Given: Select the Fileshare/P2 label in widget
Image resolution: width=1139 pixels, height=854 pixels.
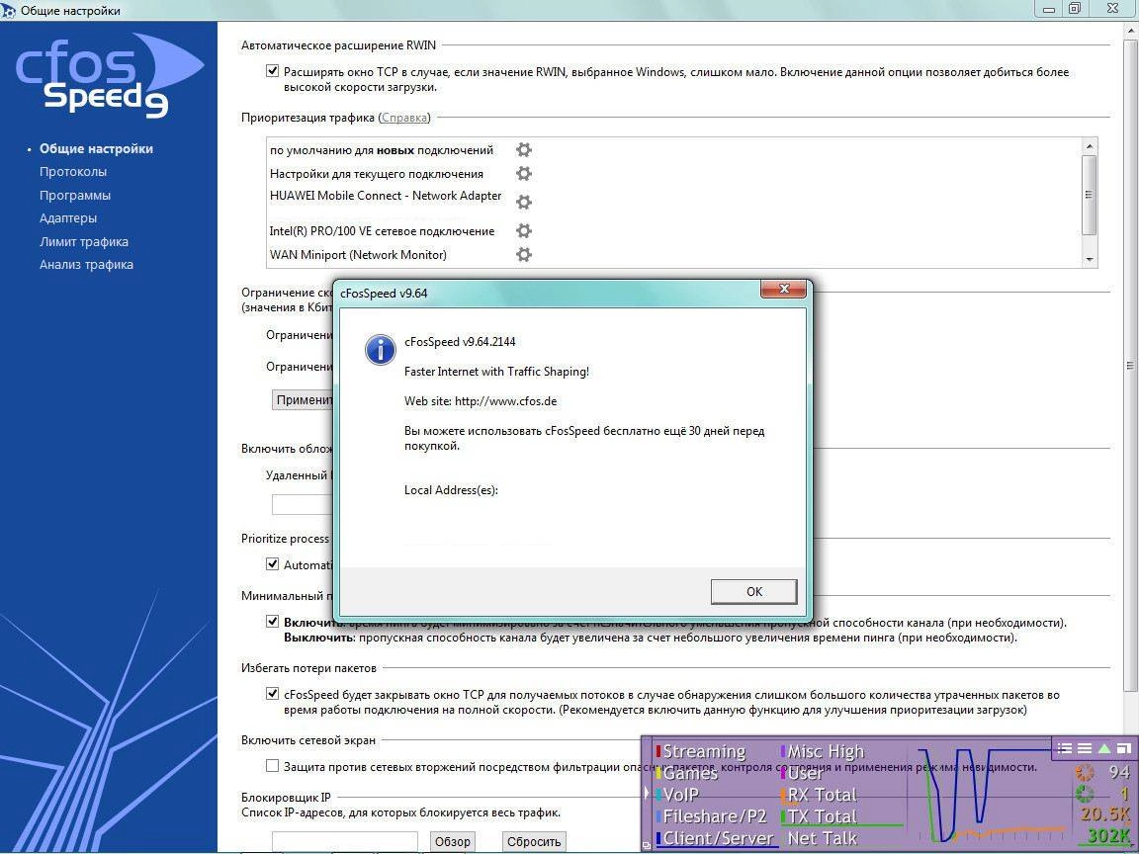Looking at the screenshot, I should pos(715,817).
